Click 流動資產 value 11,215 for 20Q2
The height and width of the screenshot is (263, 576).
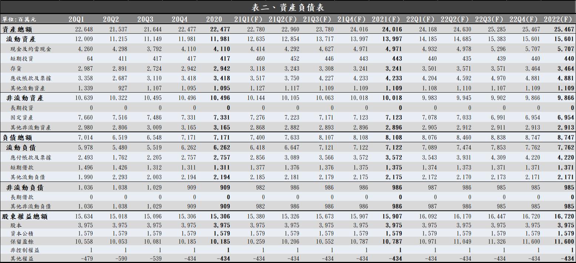(x=118, y=39)
